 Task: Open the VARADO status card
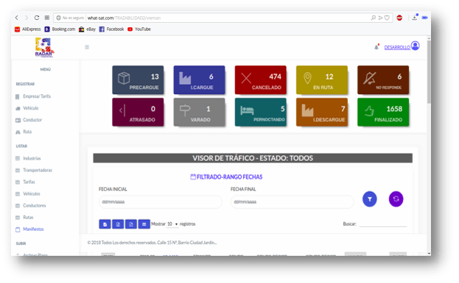coord(199,112)
